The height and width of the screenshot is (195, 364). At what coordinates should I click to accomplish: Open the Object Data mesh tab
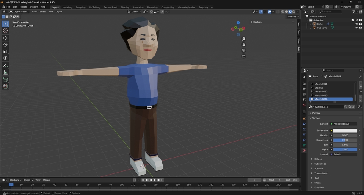pyautogui.click(x=304, y=145)
